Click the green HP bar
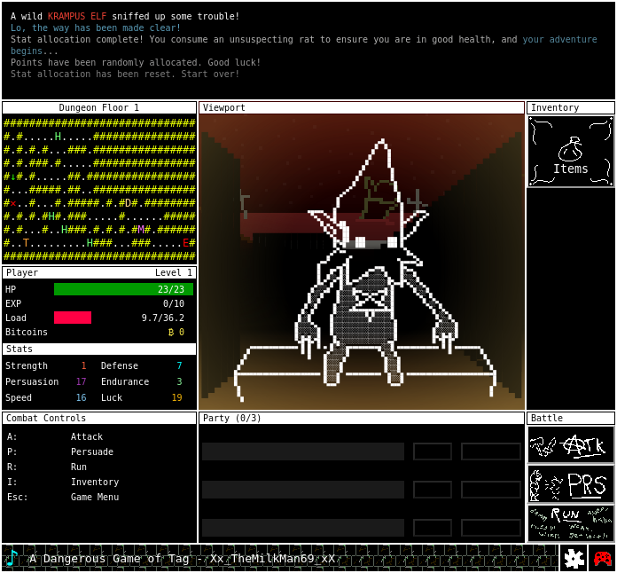The image size is (617, 573). click(123, 289)
